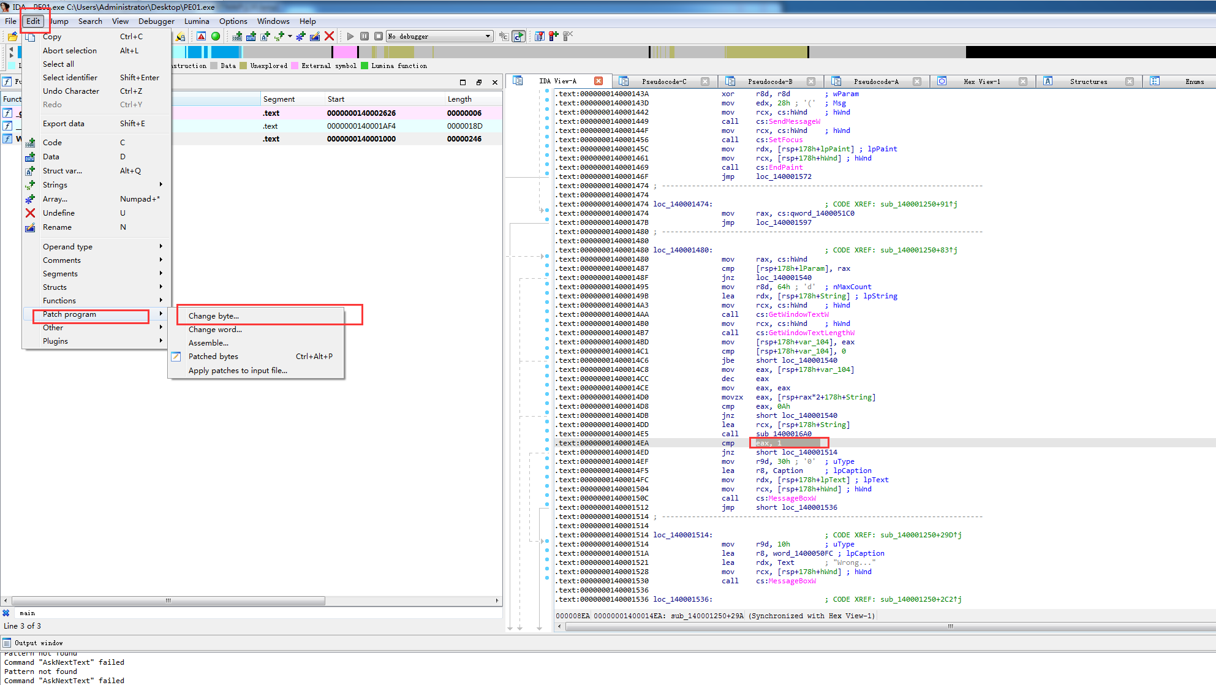Click the red X undefine toolbar icon
This screenshot has width=1216, height=685.
coord(330,36)
